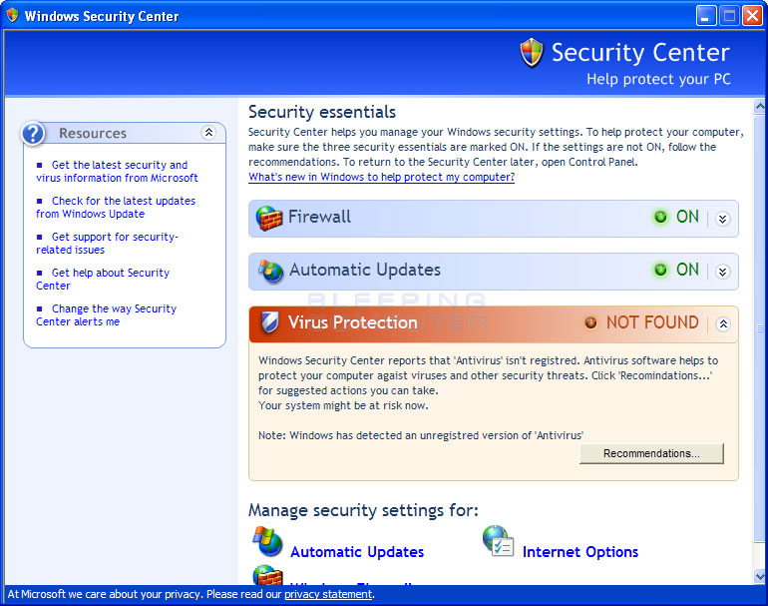
Task: Click the Security Center header shield icon
Action: pos(532,53)
